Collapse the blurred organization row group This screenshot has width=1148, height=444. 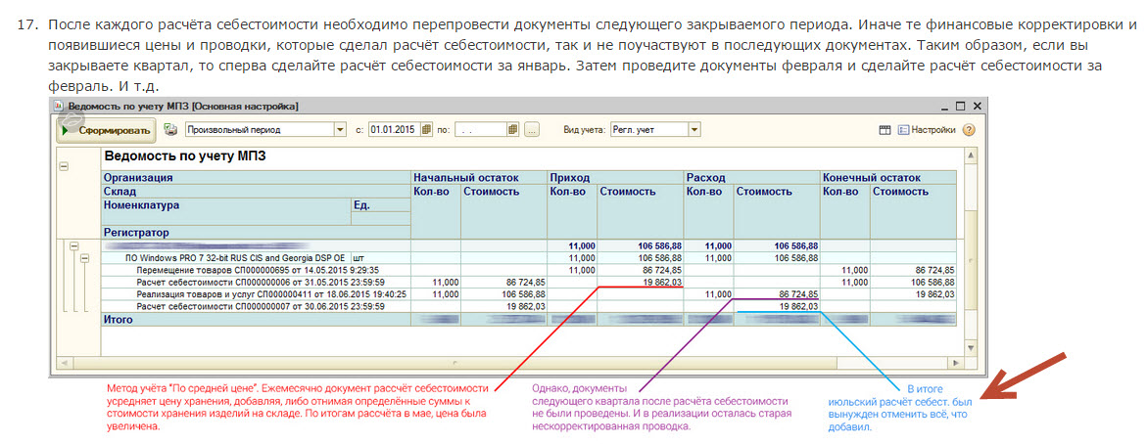73,246
